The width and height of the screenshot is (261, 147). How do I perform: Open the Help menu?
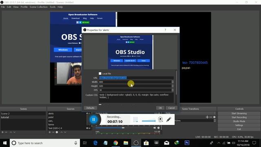tap(60, 7)
